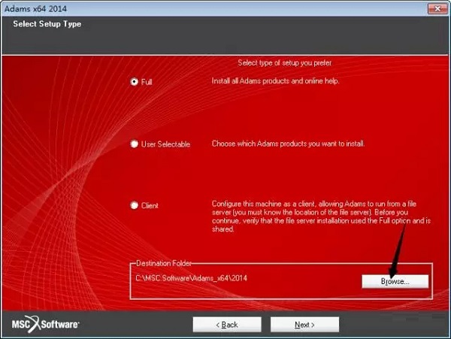Click text 'Install all Adams products and online help.'
451x339 pixels.
pos(275,81)
